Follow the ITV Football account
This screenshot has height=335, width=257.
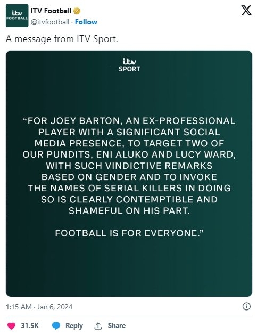(86, 22)
